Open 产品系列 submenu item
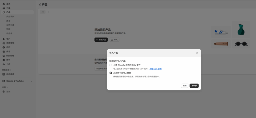Screen dimensions: 256x118 [10, 16]
